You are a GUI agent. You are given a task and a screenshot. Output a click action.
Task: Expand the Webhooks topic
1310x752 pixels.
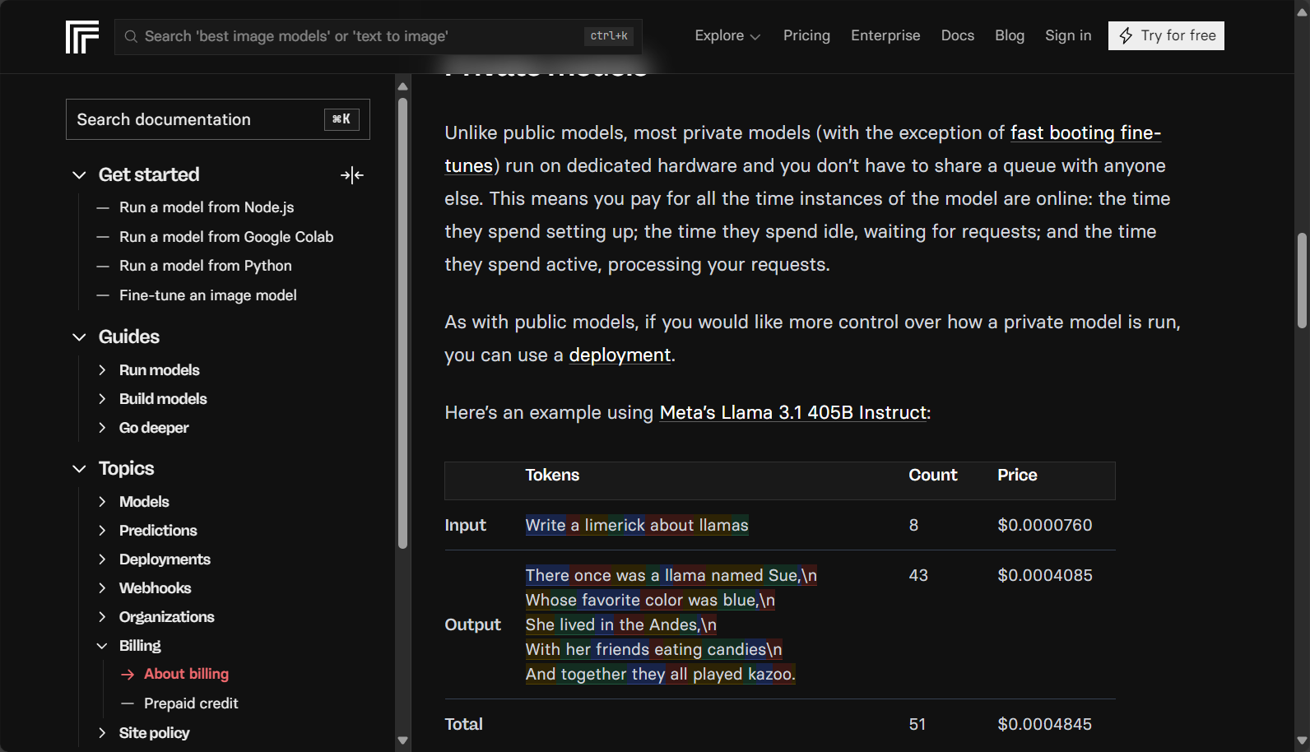click(x=102, y=588)
